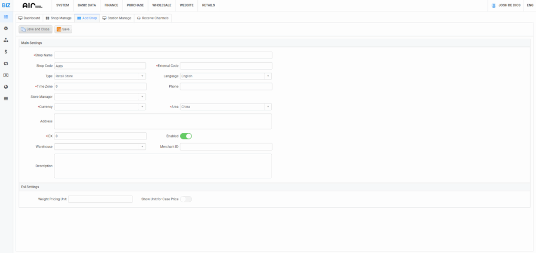Click the gear icon in the left sidebar
The width and height of the screenshot is (536, 253).
pyautogui.click(x=6, y=28)
